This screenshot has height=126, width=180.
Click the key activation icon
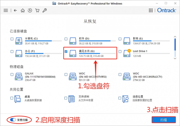pyautogui.click(x=44, y=10)
